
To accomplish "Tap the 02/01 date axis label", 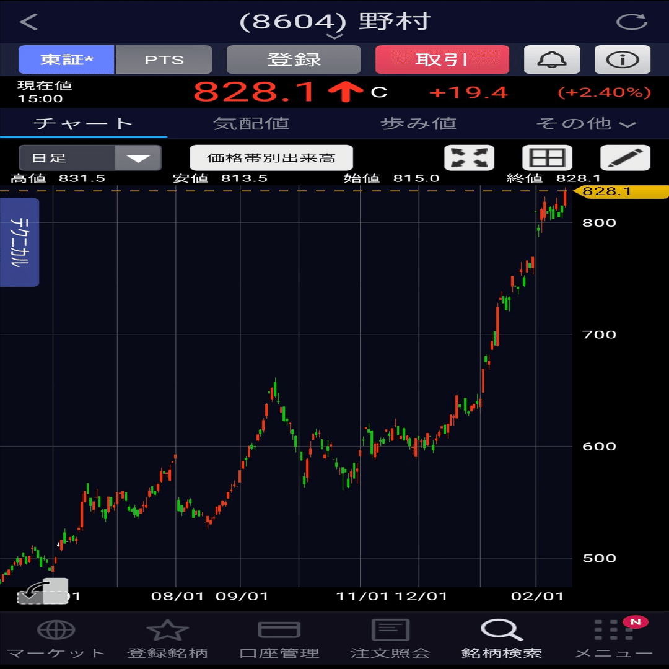I will pos(538,596).
